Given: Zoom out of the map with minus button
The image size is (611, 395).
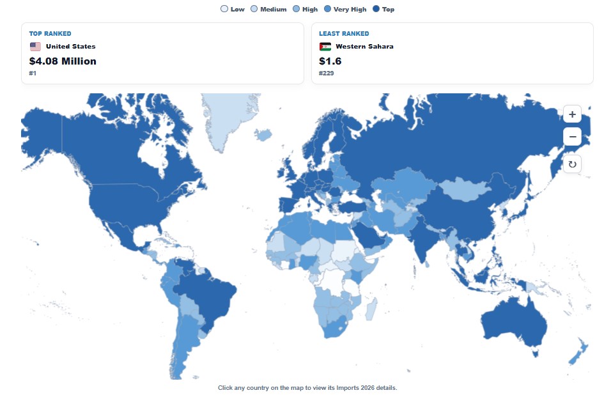Looking at the screenshot, I should pyautogui.click(x=572, y=137).
